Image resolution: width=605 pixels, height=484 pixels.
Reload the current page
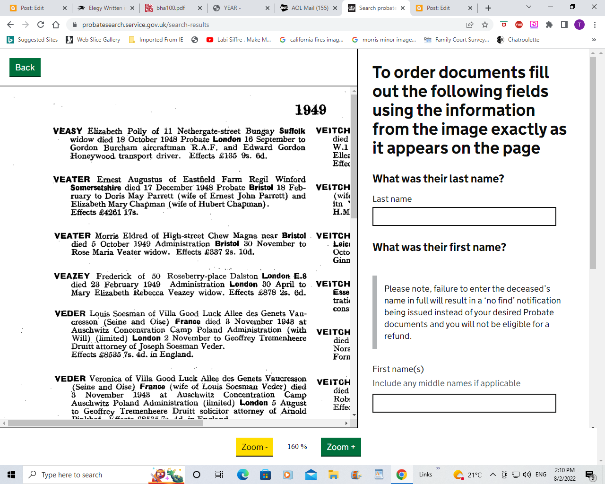click(41, 25)
